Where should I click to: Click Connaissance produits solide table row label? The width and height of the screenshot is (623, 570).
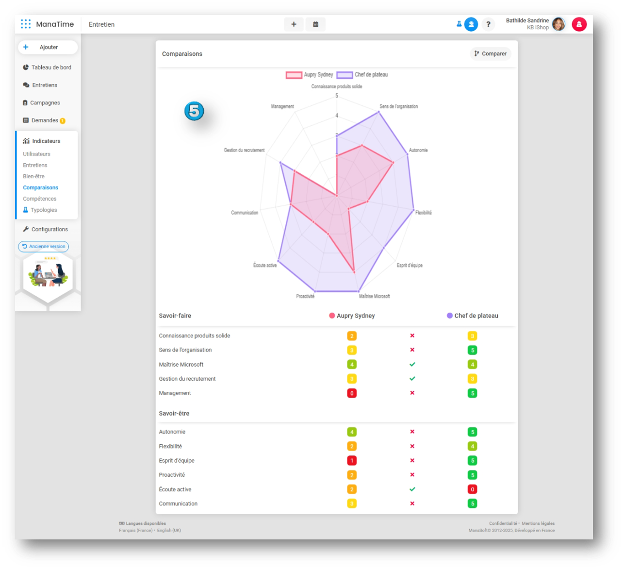click(195, 335)
